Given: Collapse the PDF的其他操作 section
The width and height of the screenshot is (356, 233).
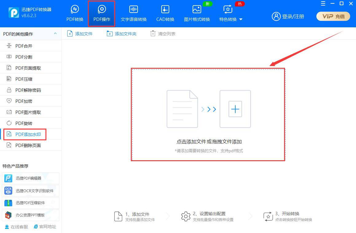Looking at the screenshot, I should tap(55, 33).
